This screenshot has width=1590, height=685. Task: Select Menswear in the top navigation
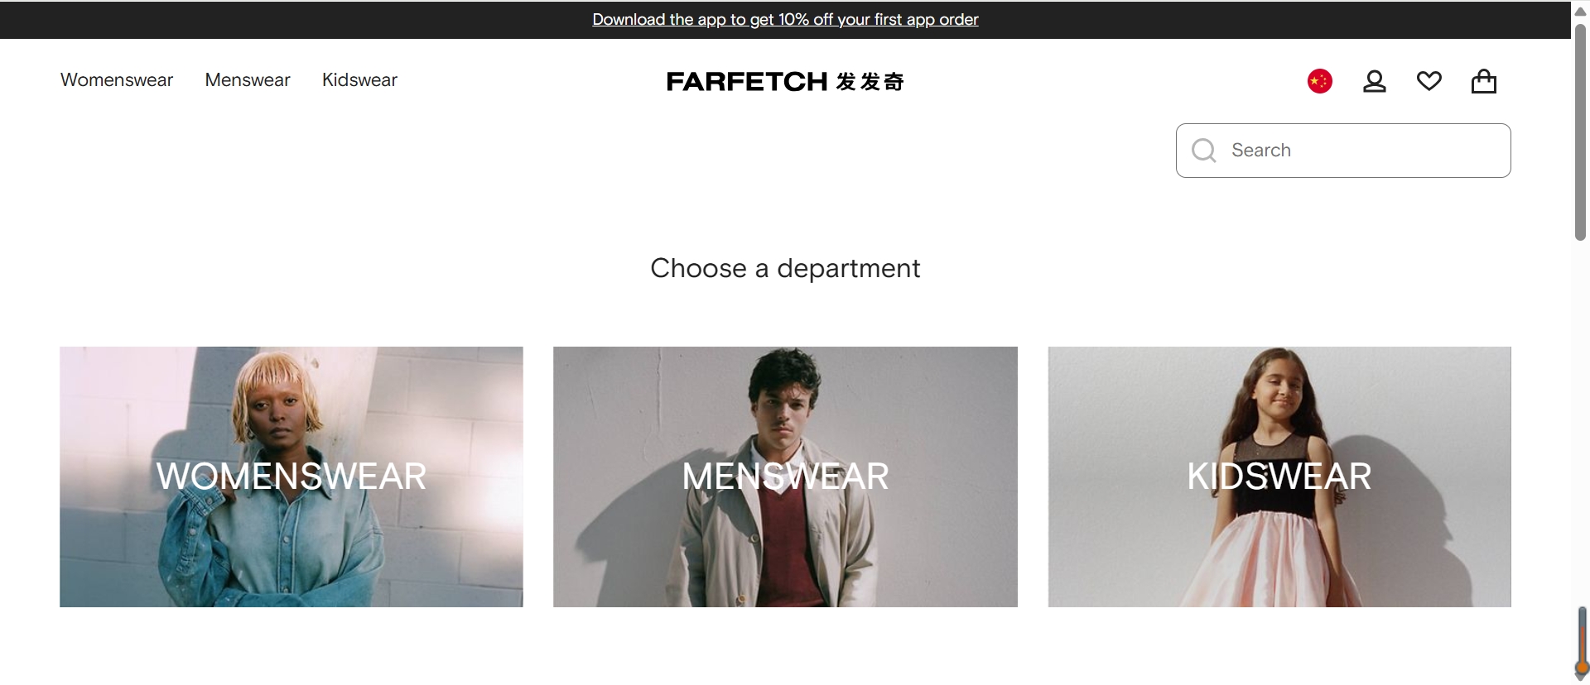click(x=248, y=80)
